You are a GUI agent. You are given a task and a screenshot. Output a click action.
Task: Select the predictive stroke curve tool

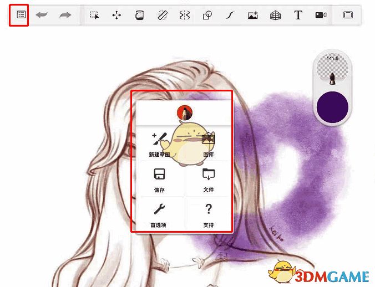230,15
